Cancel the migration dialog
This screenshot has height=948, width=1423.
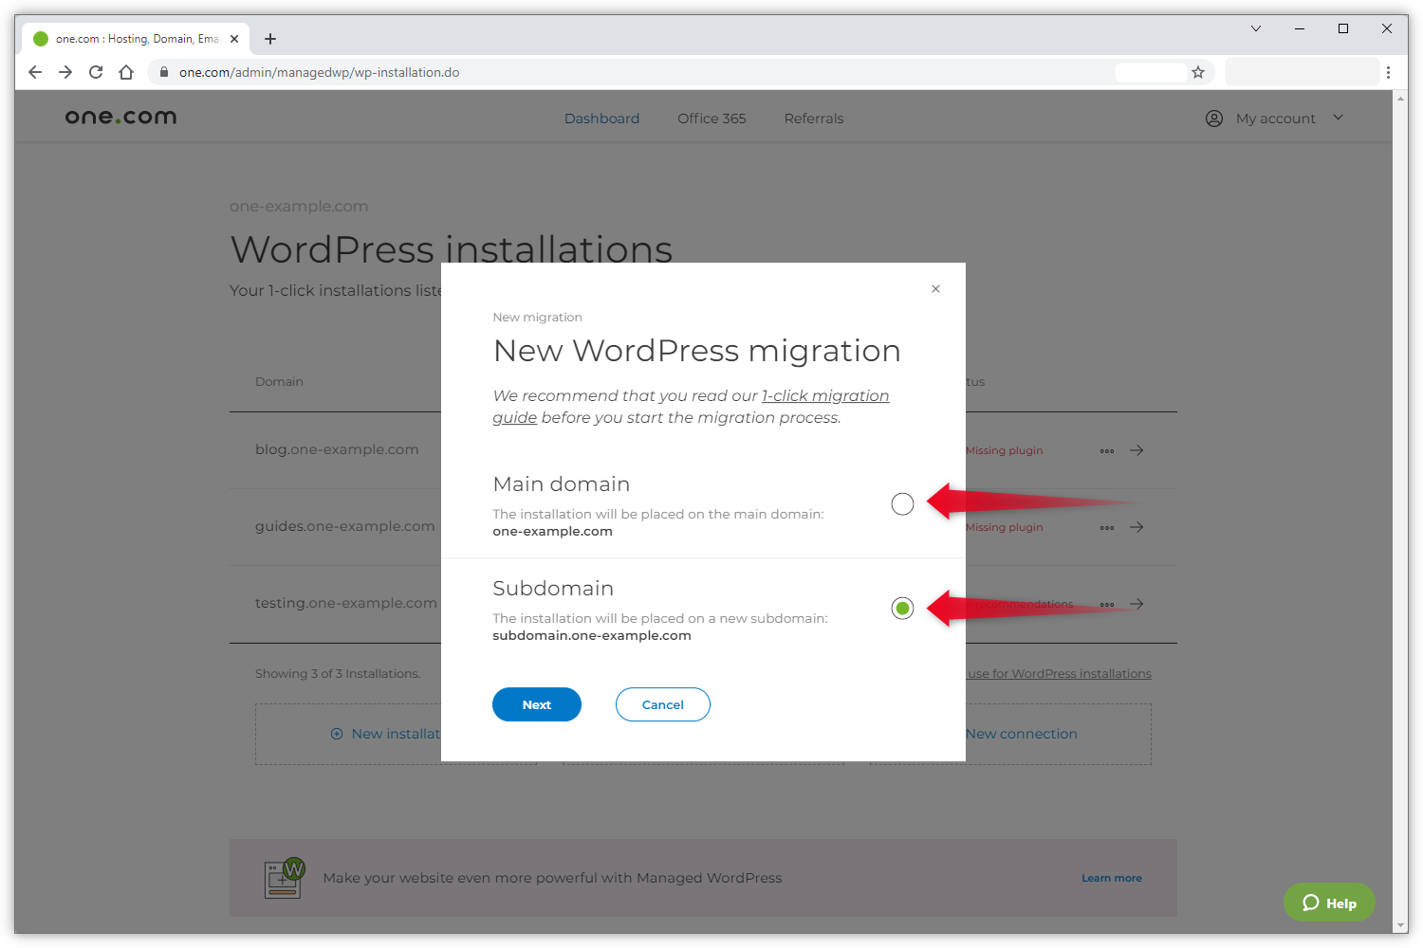(662, 704)
